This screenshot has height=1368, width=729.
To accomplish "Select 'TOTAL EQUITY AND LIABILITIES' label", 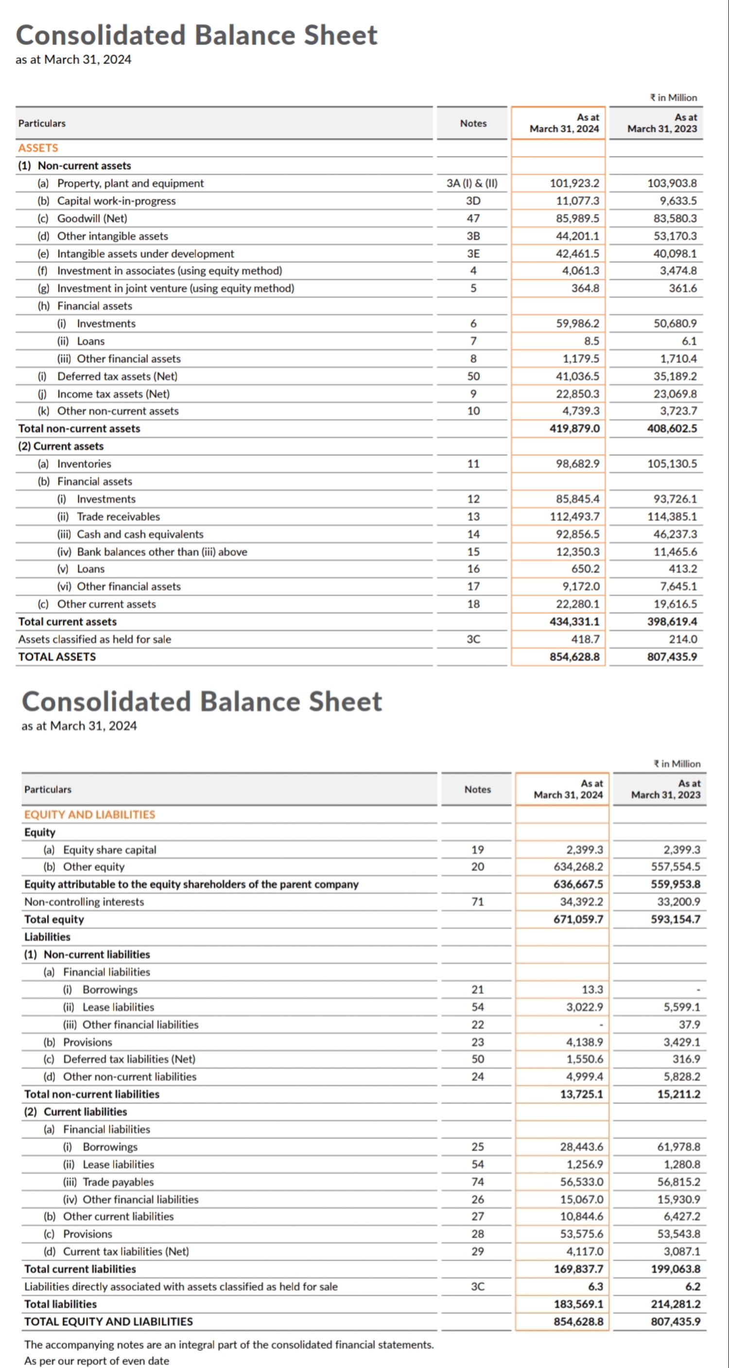I will click(x=108, y=1321).
